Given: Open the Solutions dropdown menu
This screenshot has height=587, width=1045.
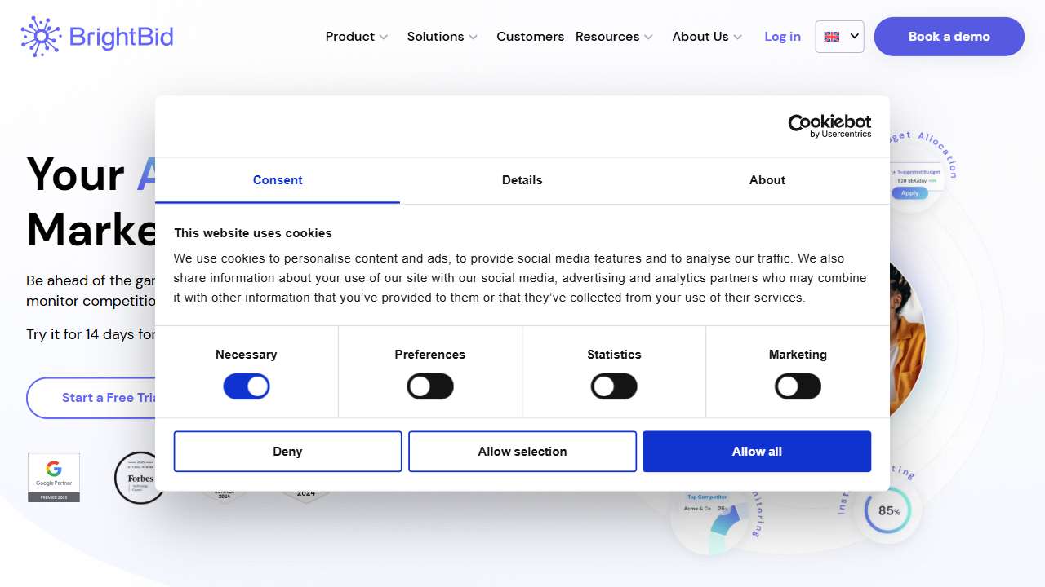Looking at the screenshot, I should click(442, 37).
